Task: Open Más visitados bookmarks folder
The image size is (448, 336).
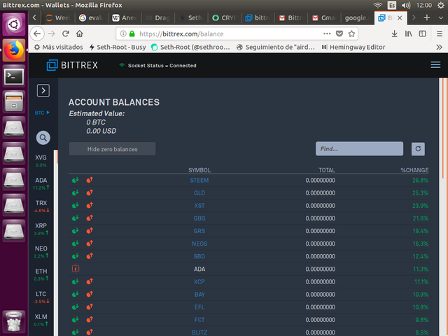Action: (59, 47)
